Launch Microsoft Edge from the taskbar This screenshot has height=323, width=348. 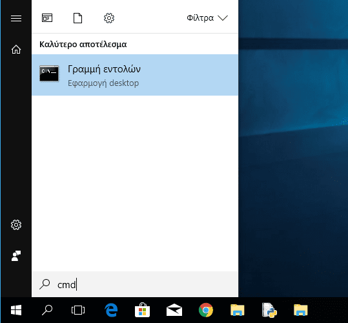pyautogui.click(x=111, y=310)
